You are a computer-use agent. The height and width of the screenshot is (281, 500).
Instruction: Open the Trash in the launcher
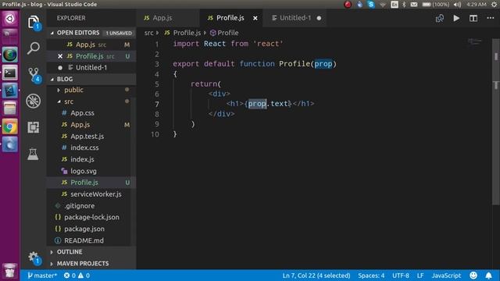click(10, 271)
